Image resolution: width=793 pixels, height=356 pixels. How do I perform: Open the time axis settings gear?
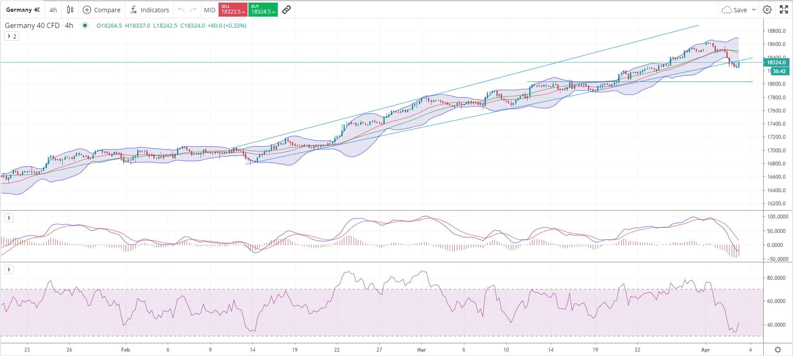(x=778, y=349)
